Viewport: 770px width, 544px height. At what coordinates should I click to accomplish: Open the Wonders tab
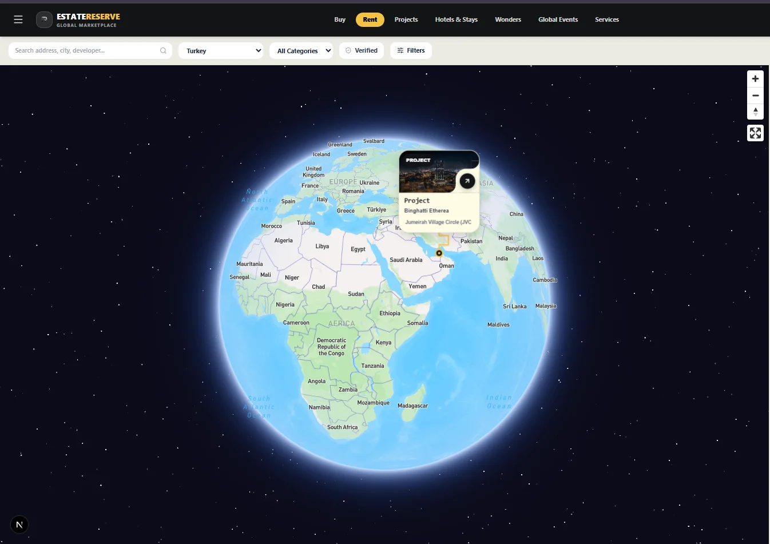(x=508, y=19)
